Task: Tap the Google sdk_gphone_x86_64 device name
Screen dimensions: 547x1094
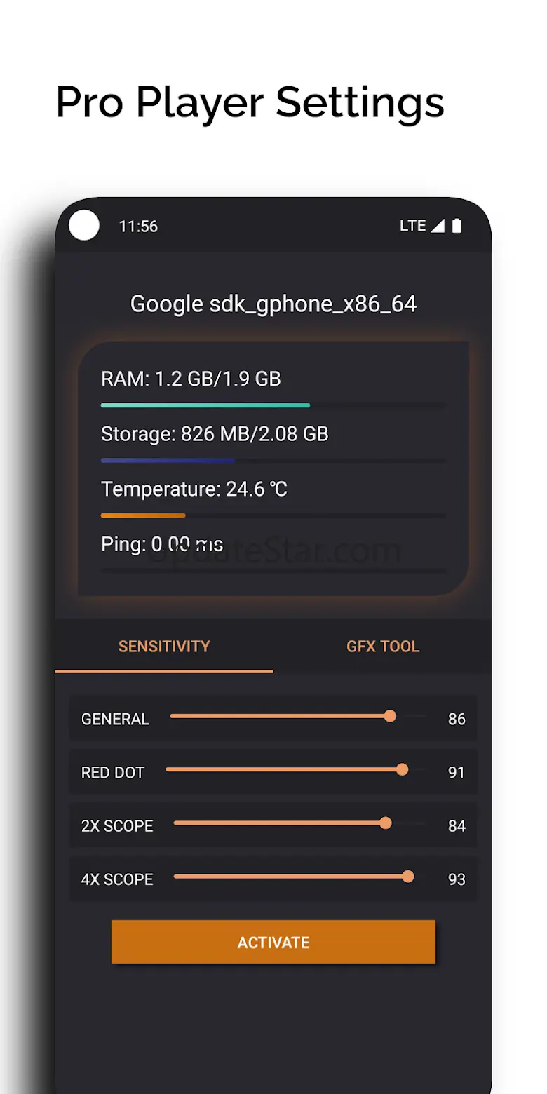Action: point(273,304)
